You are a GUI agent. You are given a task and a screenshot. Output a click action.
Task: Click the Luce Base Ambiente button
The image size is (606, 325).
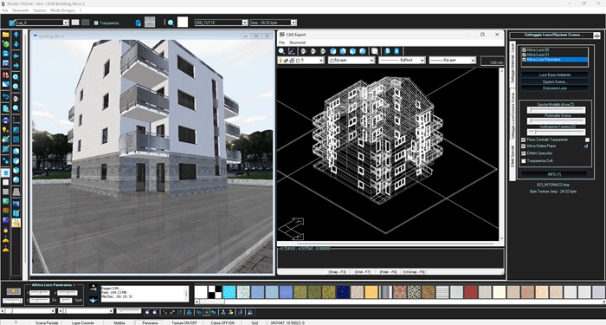555,75
